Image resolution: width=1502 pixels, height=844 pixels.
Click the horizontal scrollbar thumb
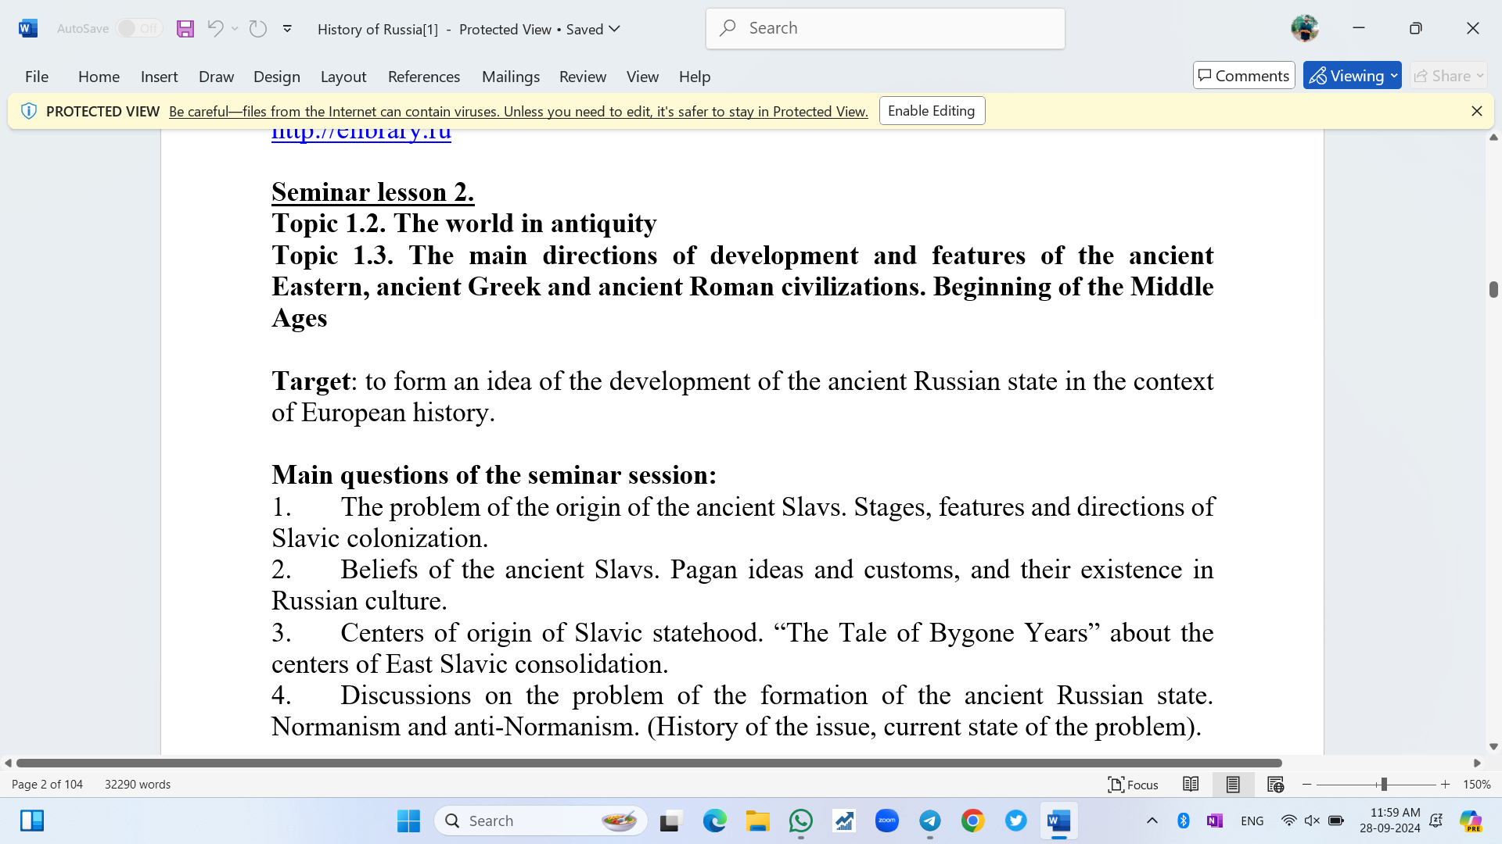pos(649,763)
